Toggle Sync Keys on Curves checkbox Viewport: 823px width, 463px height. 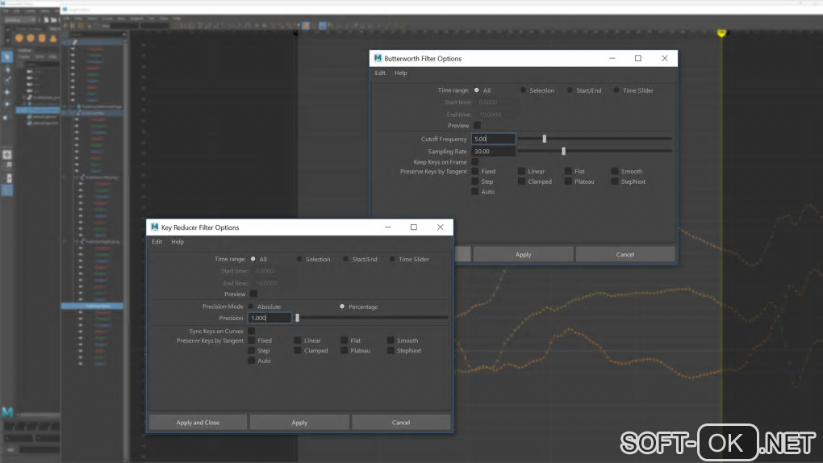pos(252,331)
